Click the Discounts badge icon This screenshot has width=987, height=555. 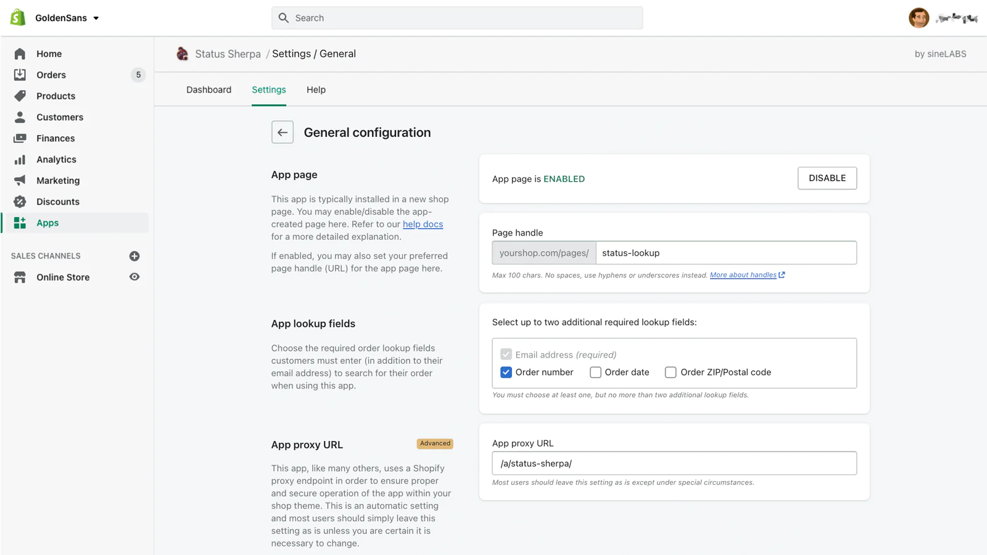click(20, 202)
